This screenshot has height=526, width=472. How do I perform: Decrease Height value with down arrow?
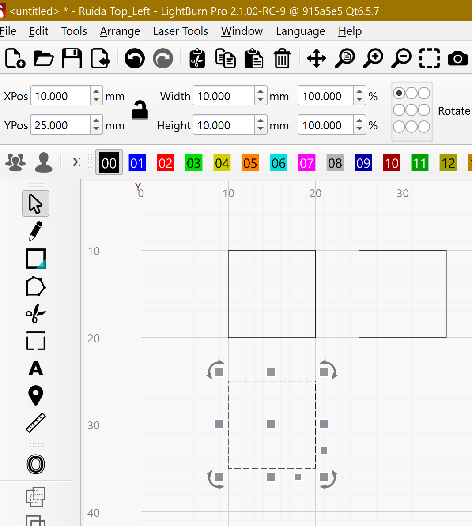261,129
